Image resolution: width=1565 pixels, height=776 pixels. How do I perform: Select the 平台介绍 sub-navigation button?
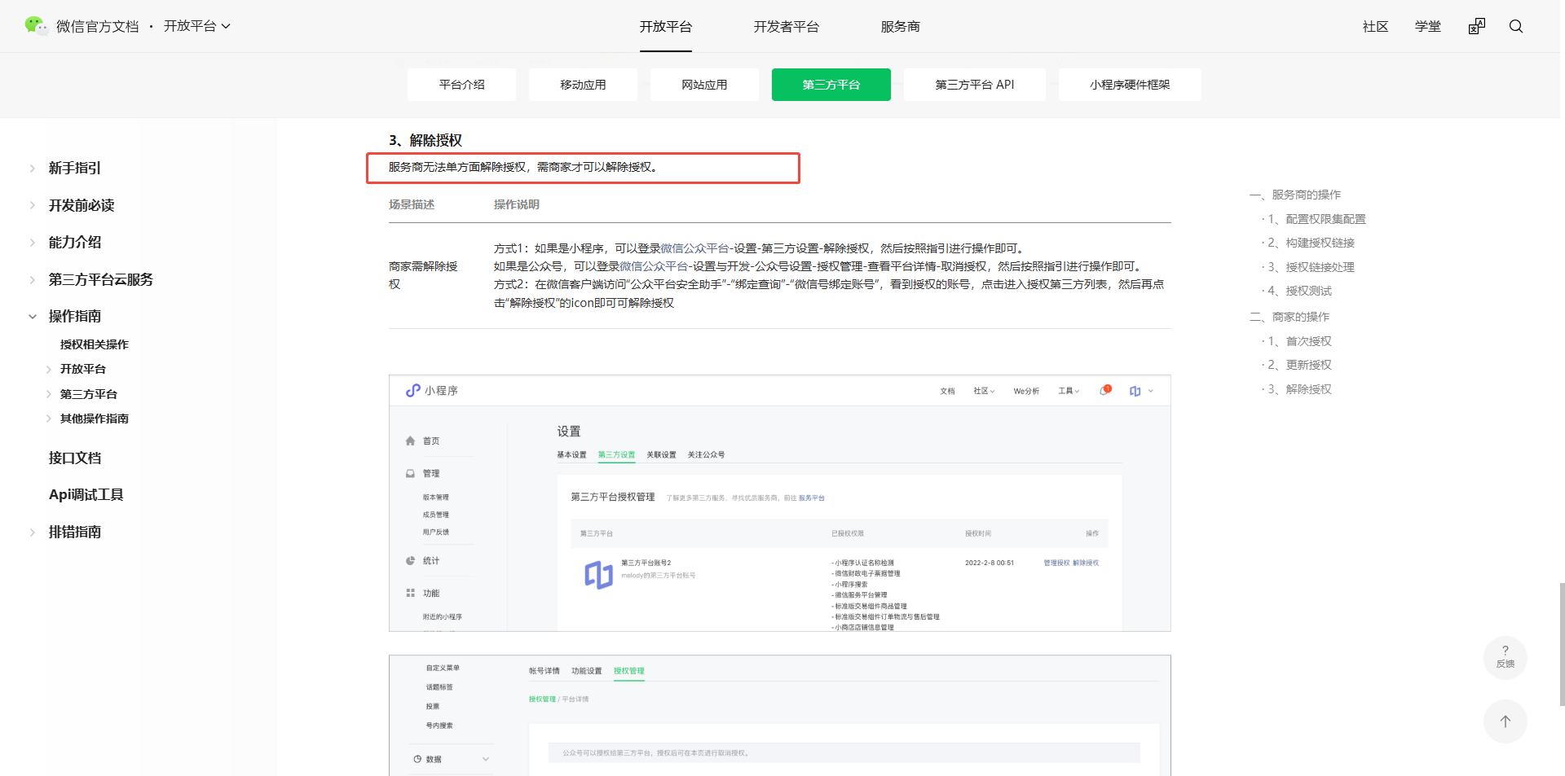coord(461,85)
